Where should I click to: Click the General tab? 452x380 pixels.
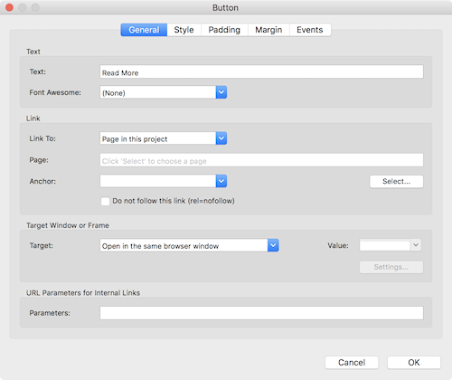(144, 30)
